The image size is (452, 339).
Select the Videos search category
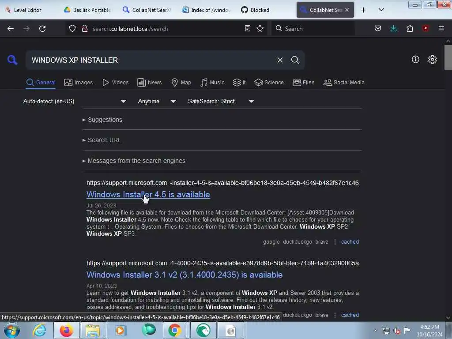click(115, 83)
